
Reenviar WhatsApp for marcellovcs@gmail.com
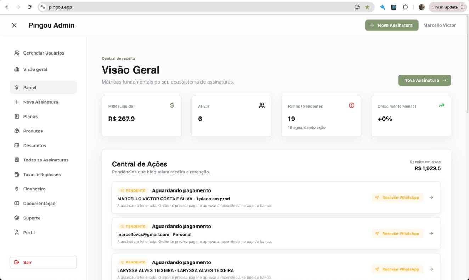pos(397,233)
